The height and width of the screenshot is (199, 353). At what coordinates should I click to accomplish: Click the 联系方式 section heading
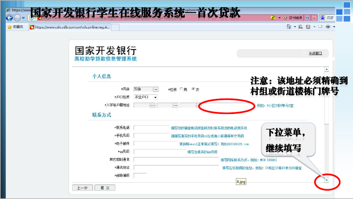tap(102, 115)
